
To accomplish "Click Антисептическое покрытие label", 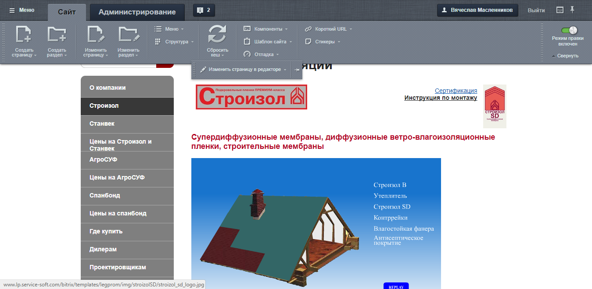I will (398, 240).
